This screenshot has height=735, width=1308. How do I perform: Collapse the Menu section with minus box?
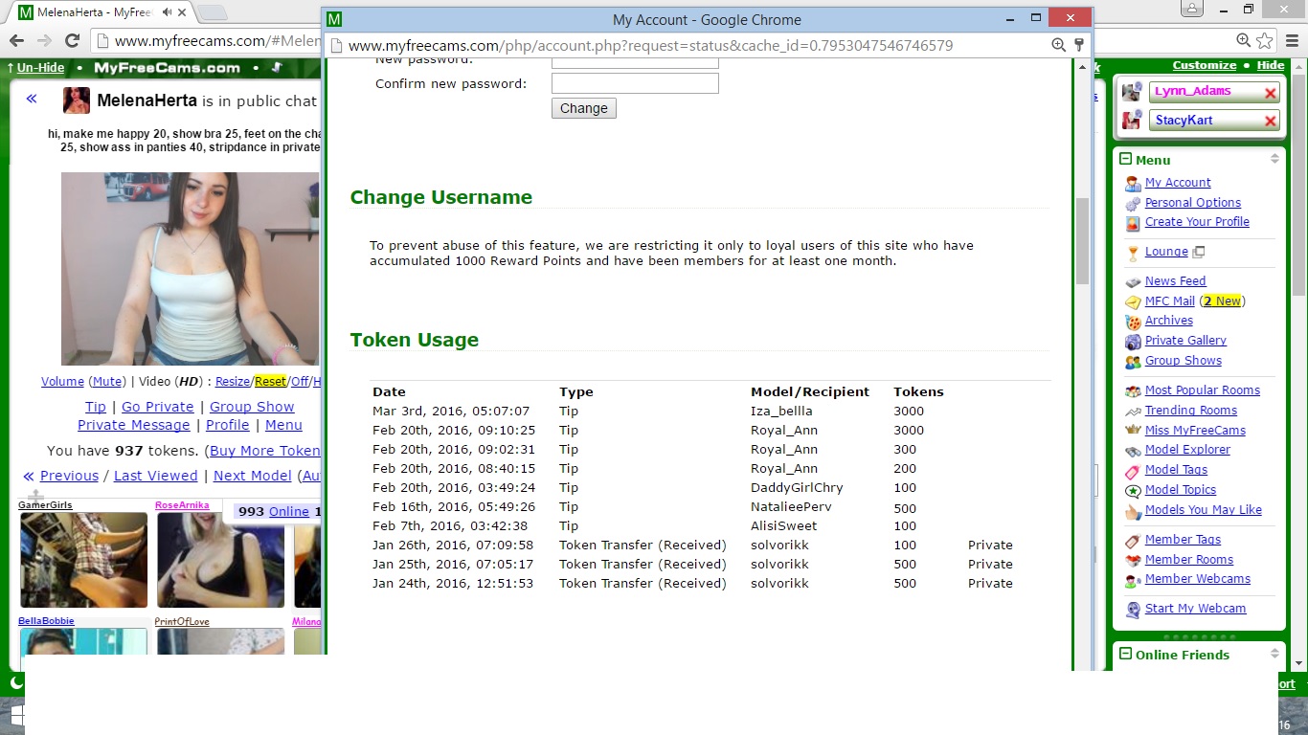click(1126, 159)
